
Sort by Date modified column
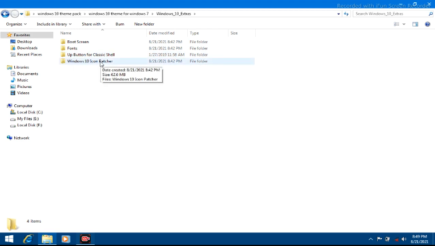coord(167,33)
